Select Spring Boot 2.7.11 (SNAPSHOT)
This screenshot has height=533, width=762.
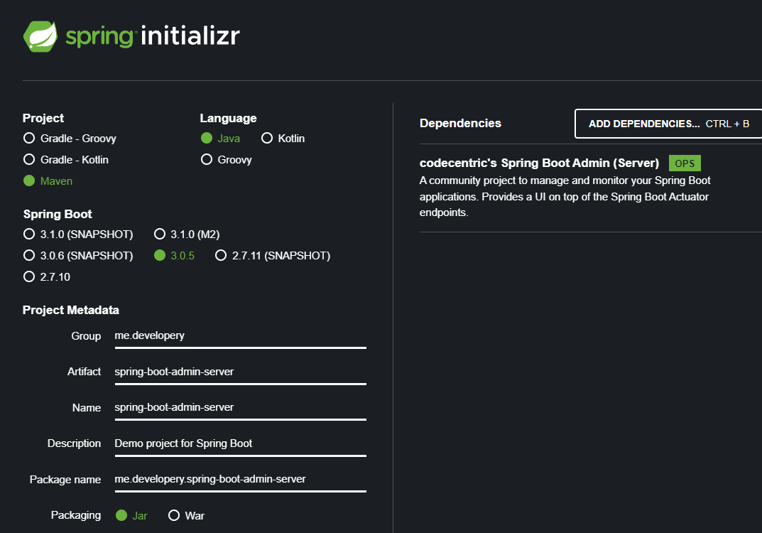point(273,256)
